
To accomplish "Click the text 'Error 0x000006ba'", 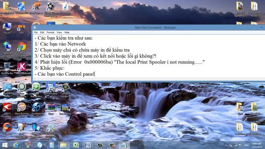I will pyautogui.click(x=90, y=62).
